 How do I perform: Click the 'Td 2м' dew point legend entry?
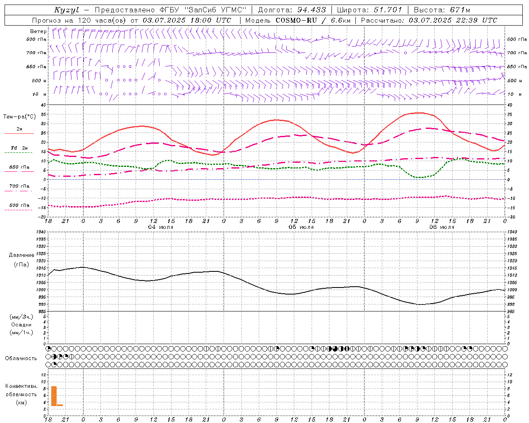[x=19, y=148]
